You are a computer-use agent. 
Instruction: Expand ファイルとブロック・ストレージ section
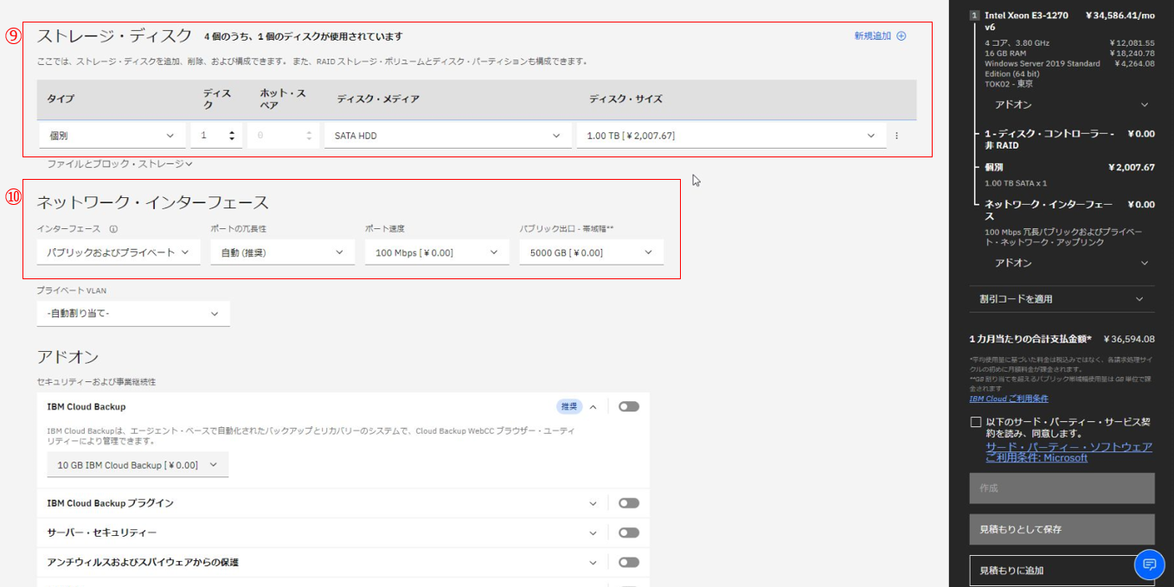pyautogui.click(x=119, y=163)
